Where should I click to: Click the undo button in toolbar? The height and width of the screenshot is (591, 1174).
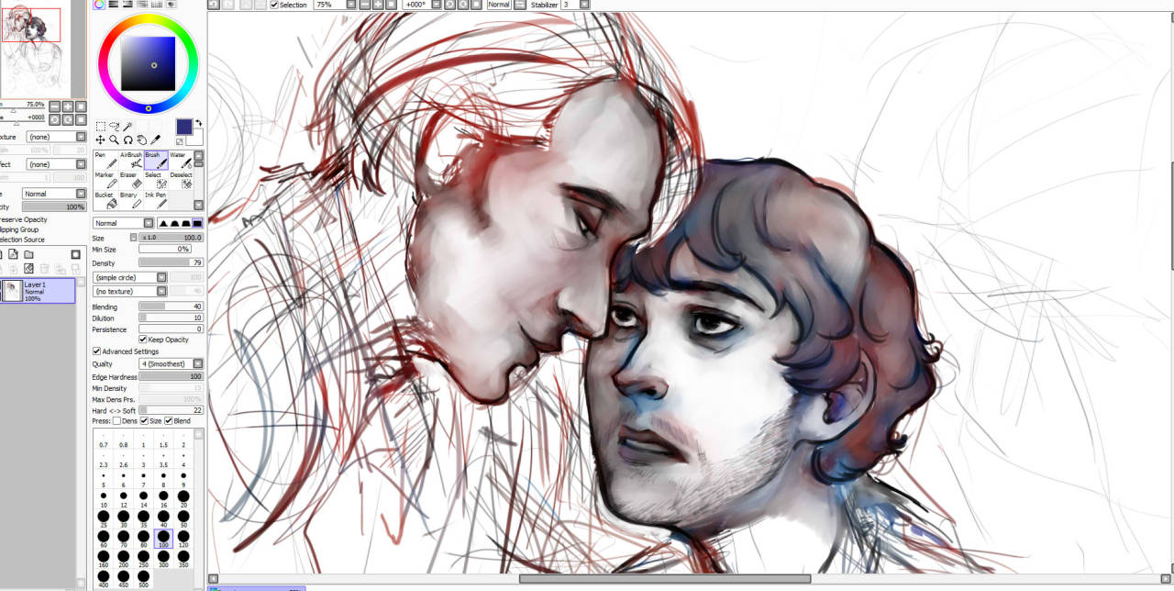[x=213, y=5]
